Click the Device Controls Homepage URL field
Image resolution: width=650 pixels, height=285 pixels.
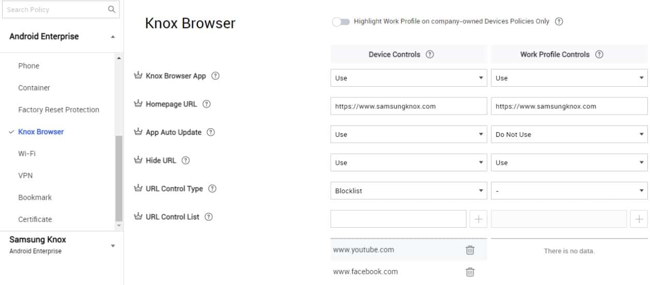pos(409,106)
